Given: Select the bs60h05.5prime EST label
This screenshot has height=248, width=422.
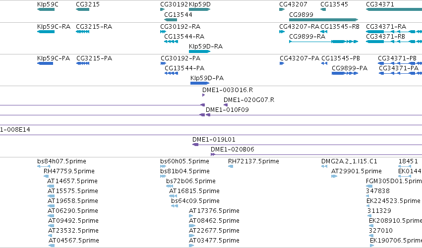Looking at the screenshot, I should pos(184,161).
